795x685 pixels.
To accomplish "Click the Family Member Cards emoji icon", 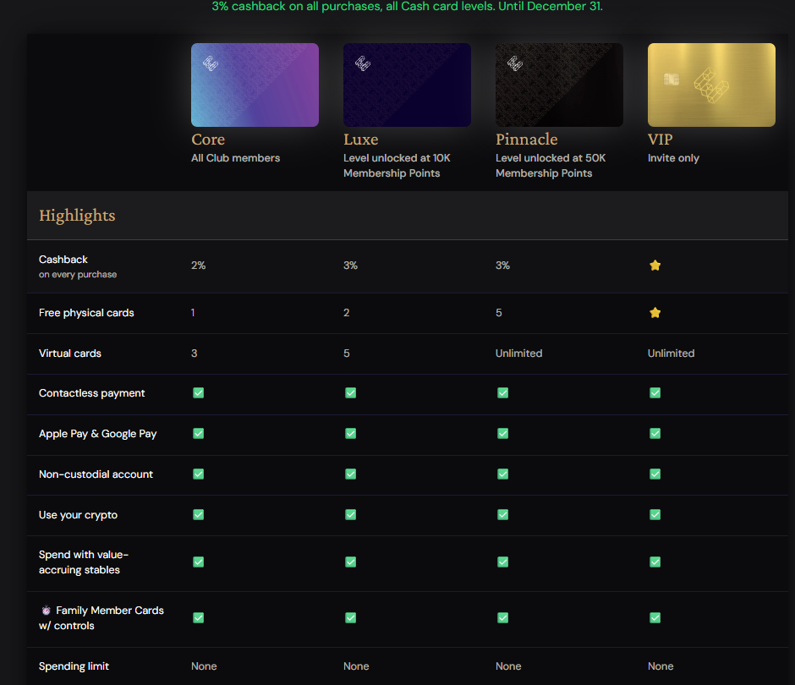I will click(47, 610).
